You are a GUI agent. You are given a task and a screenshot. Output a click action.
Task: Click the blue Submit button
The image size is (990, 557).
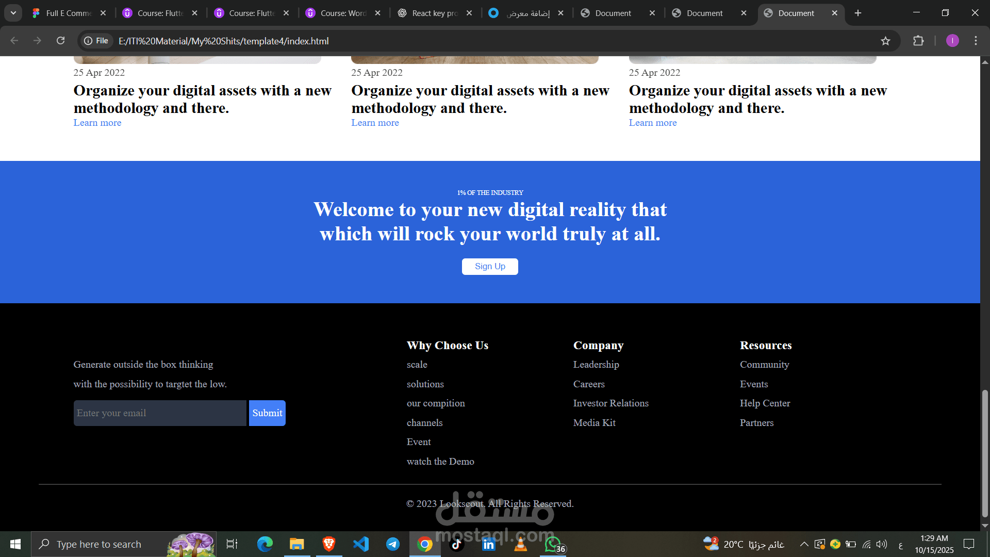pyautogui.click(x=267, y=413)
